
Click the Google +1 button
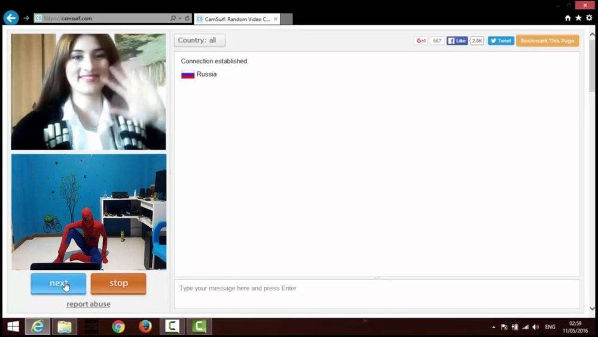click(x=421, y=41)
